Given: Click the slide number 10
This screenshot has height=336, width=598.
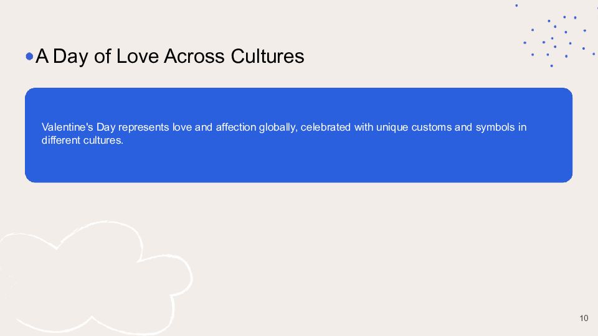Looking at the screenshot, I should [x=584, y=319].
